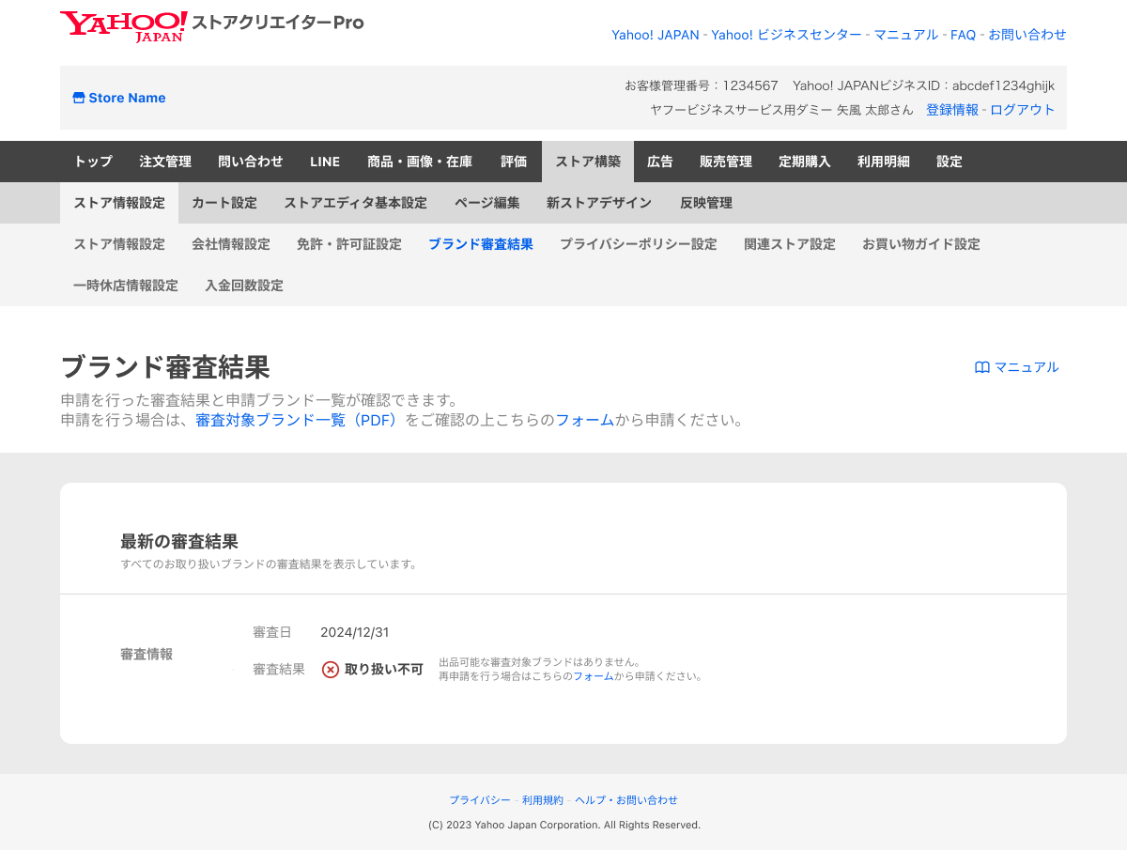
Task: Click the Yahoo! JAPAN logo
Action: click(x=123, y=26)
